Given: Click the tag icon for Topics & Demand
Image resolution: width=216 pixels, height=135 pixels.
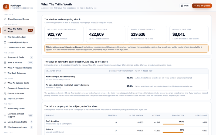Looking at the screenshot, I should pos(5,99).
